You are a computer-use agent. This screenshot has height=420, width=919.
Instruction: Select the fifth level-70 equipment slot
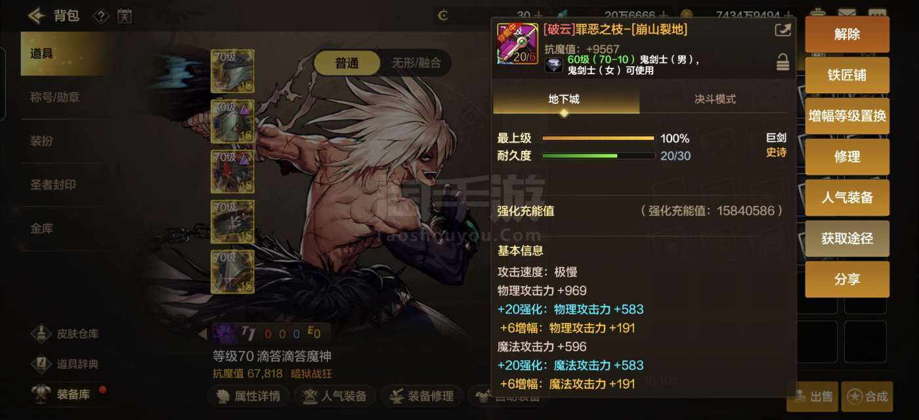pos(232,272)
